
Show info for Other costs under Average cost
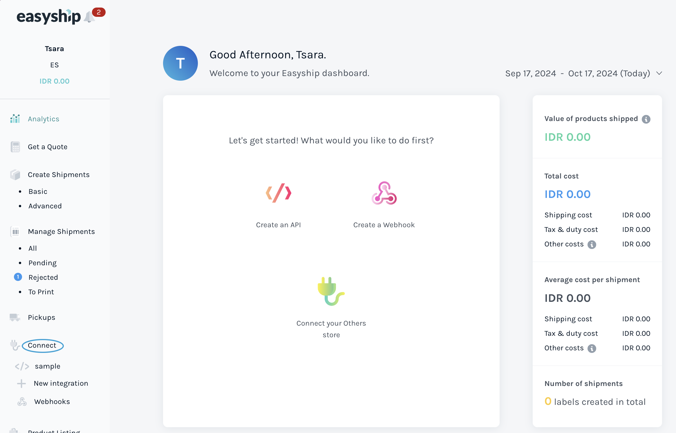592,348
